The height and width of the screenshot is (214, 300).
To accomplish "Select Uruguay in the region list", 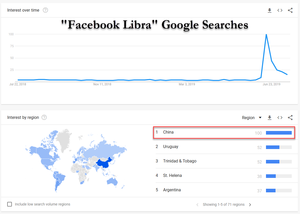I will [x=224, y=147].
